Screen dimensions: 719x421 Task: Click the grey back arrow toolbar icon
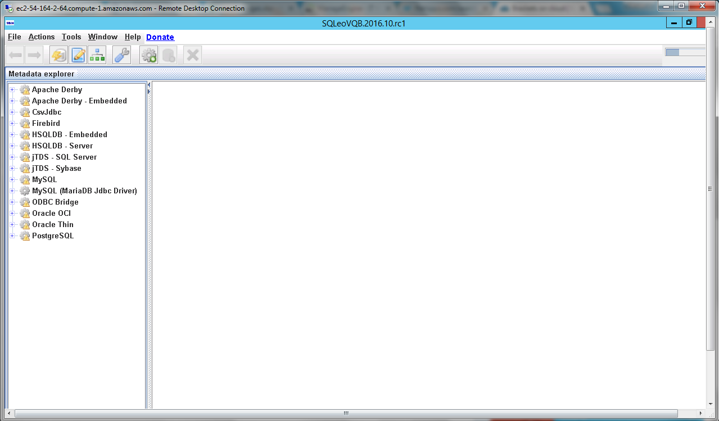16,55
